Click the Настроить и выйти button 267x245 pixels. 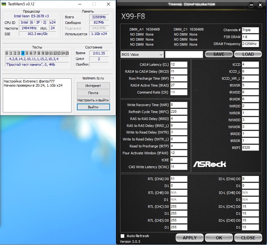93,100
